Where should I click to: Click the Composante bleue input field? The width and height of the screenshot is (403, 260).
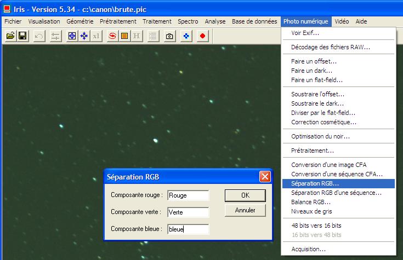point(188,229)
